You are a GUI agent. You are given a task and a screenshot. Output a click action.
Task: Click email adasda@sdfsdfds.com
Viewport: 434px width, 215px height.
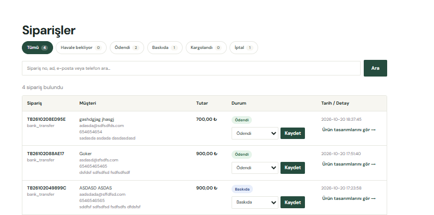101,126
